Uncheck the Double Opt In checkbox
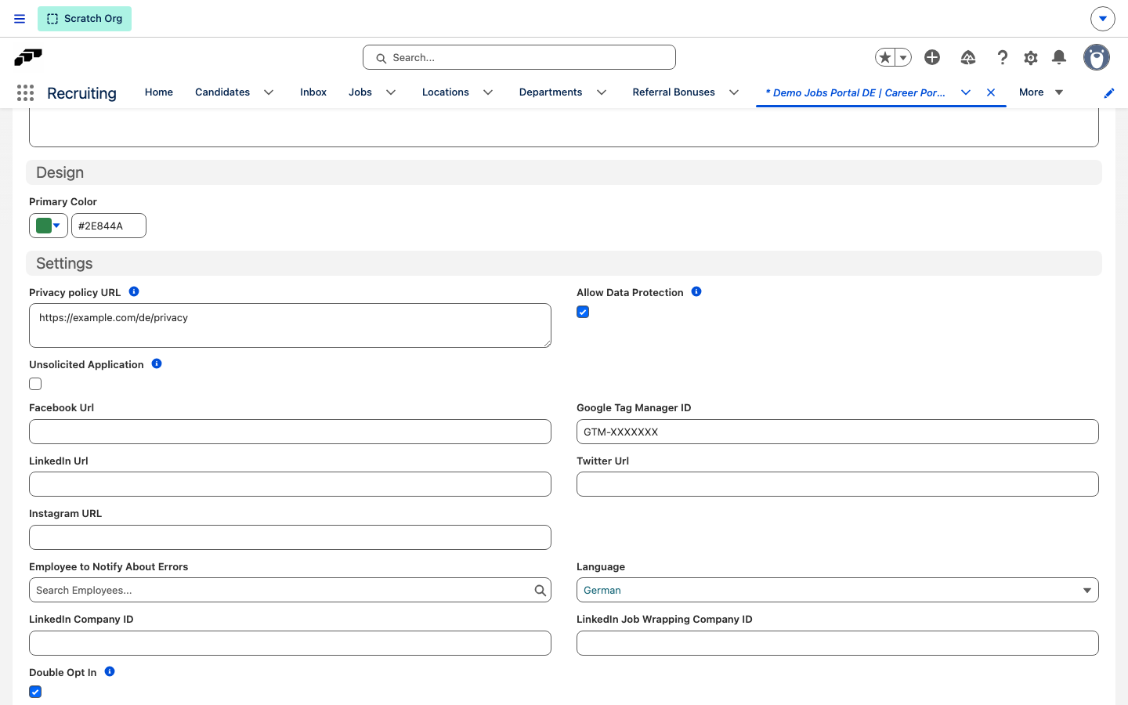The image size is (1128, 705). pyautogui.click(x=35, y=692)
